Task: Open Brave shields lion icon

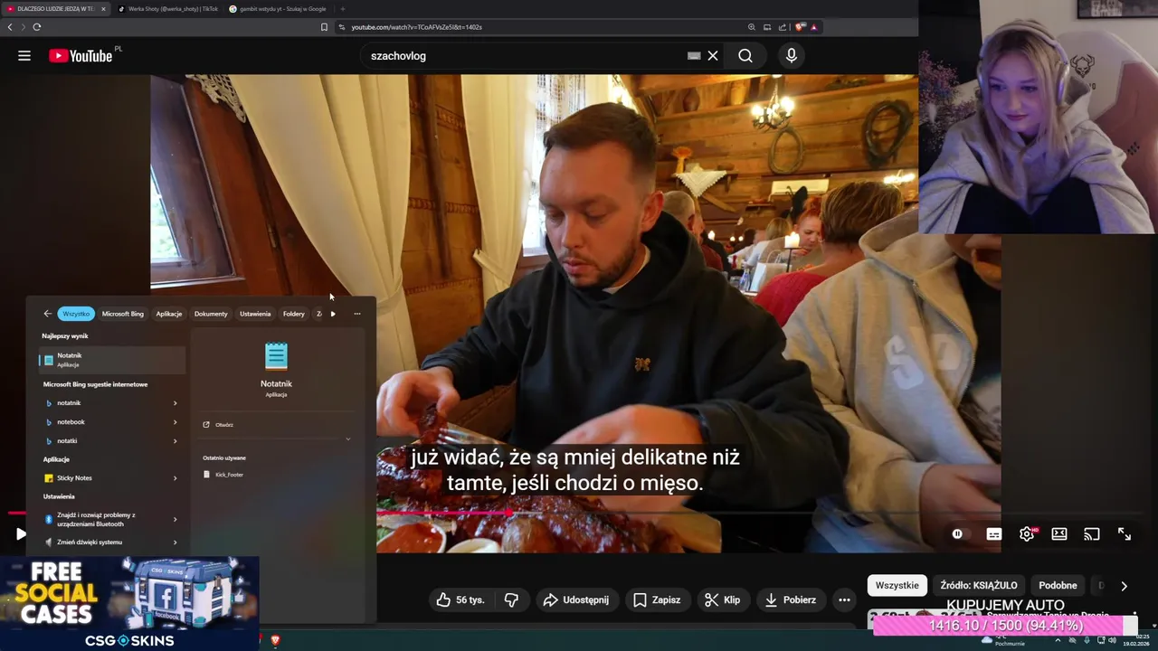Action: tap(801, 27)
